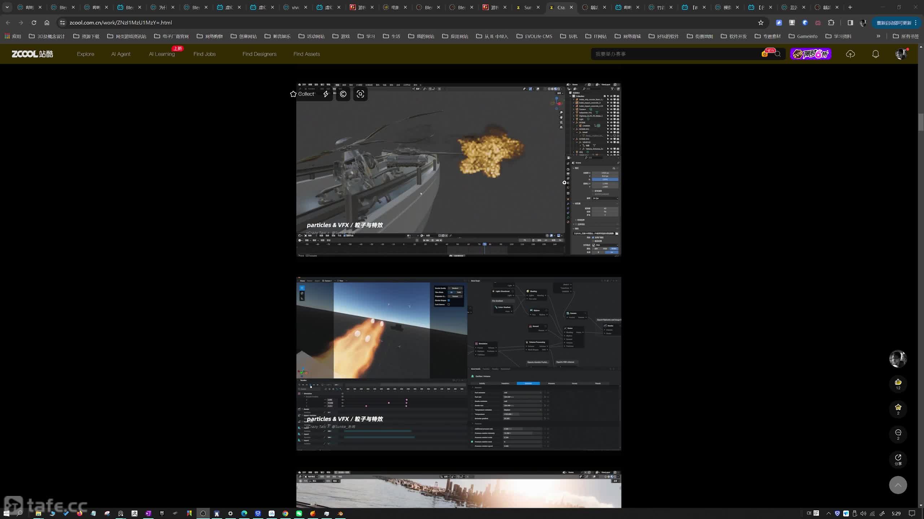
Task: Click the star favorite icon in sidebar
Action: [x=898, y=408]
